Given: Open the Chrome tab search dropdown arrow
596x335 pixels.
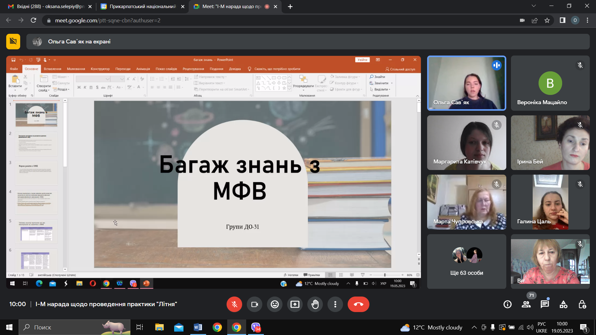Looking at the screenshot, I should click(x=534, y=6).
